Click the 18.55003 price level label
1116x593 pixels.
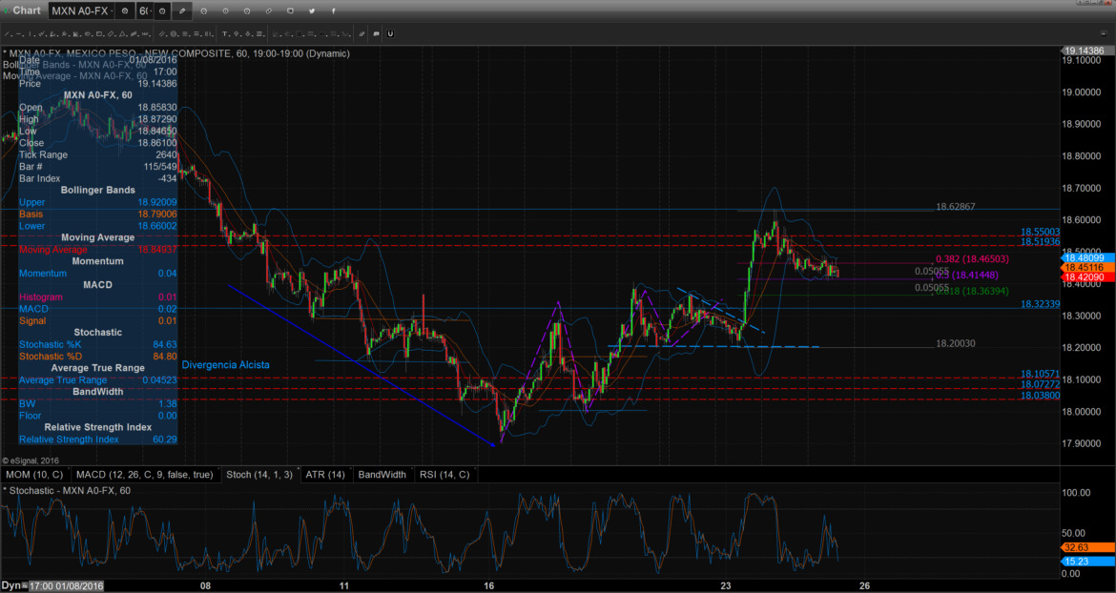[x=1041, y=232]
